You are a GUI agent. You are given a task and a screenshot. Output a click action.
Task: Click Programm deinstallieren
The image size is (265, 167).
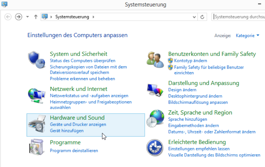pyautogui.click(x=74, y=151)
